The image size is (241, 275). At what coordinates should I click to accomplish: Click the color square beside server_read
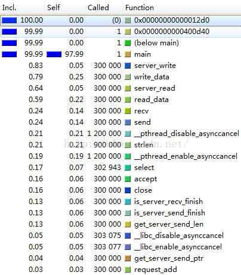point(128,88)
